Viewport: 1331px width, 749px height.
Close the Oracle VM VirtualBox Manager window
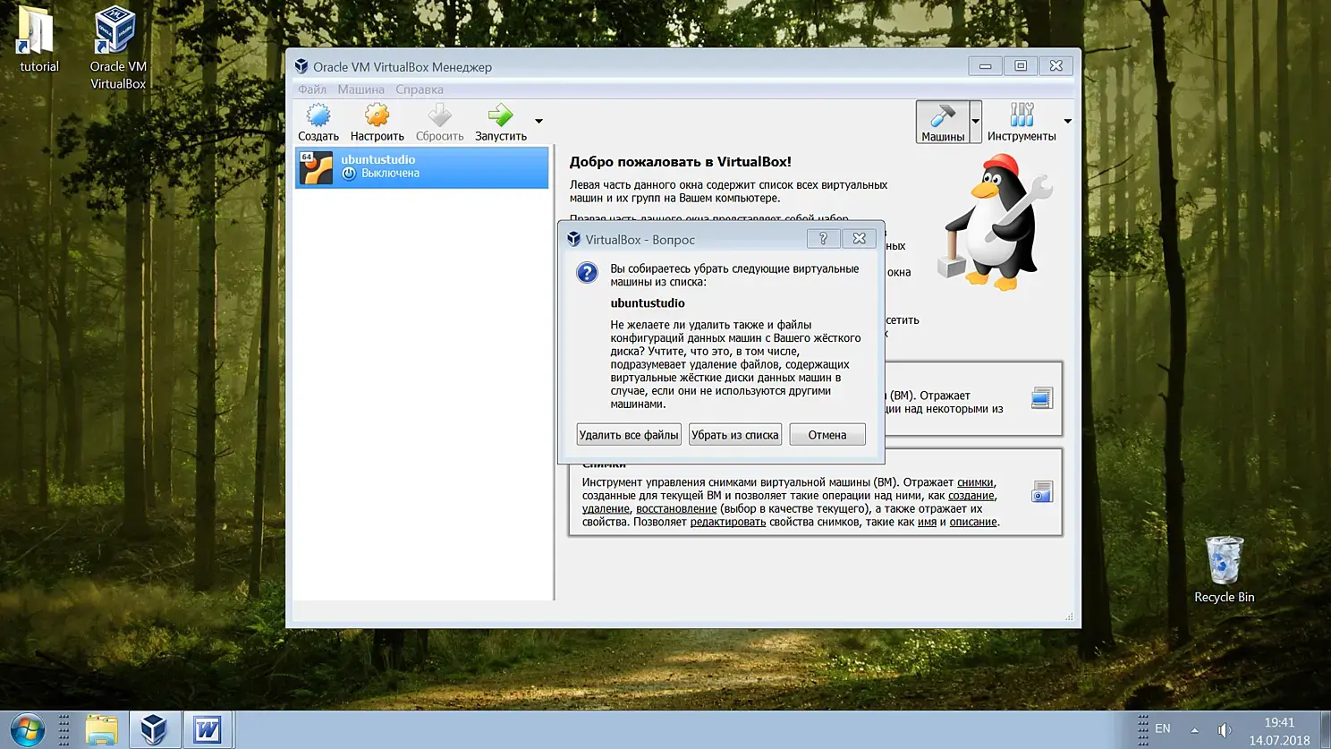click(x=1056, y=66)
